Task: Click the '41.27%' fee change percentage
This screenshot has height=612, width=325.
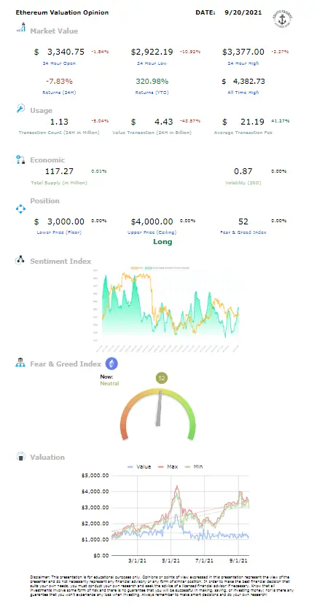Action: [x=279, y=121]
